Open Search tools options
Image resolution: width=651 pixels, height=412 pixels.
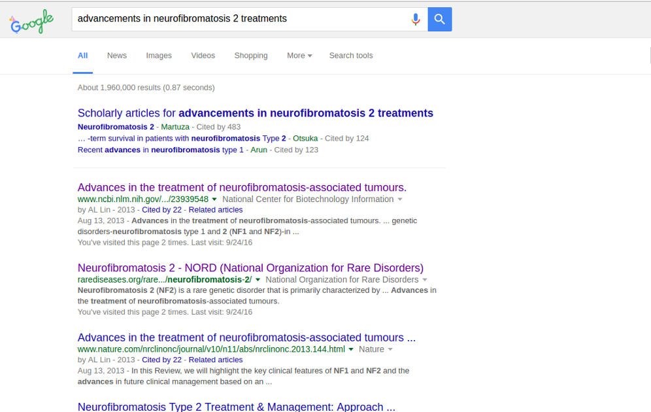pyautogui.click(x=351, y=56)
